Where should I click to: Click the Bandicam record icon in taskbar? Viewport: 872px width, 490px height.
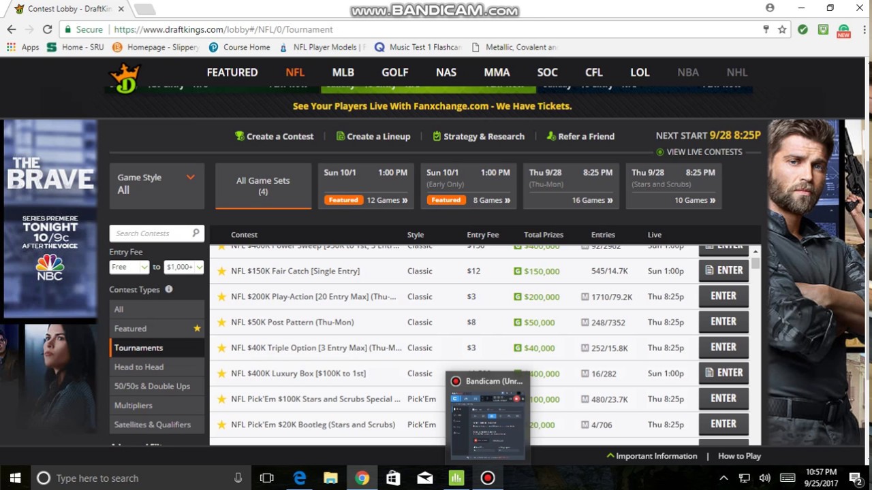point(487,478)
